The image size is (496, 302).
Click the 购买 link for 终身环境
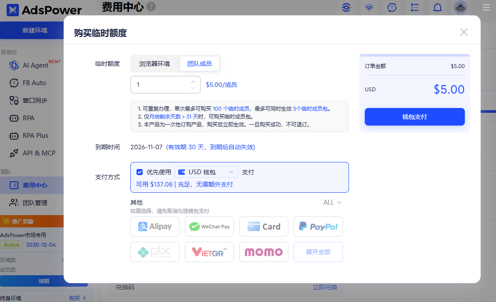click(77, 298)
